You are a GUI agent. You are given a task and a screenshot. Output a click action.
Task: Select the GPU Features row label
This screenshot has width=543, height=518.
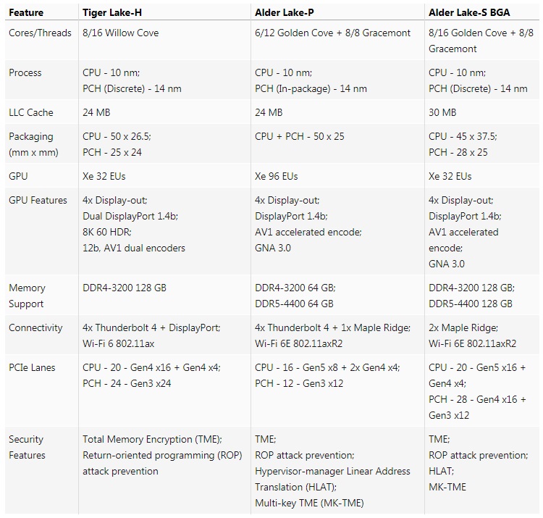(38, 200)
